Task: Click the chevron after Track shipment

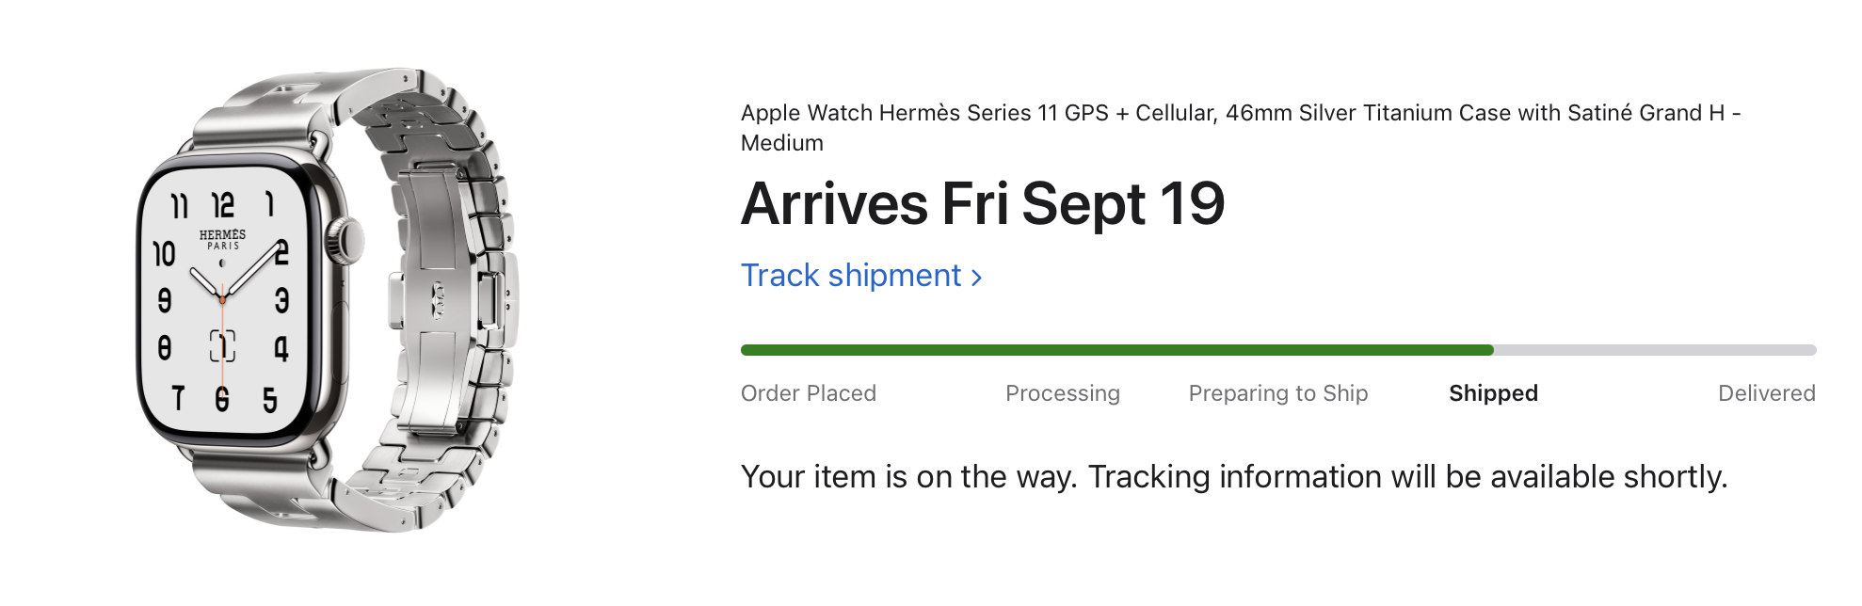Action: 976,278
